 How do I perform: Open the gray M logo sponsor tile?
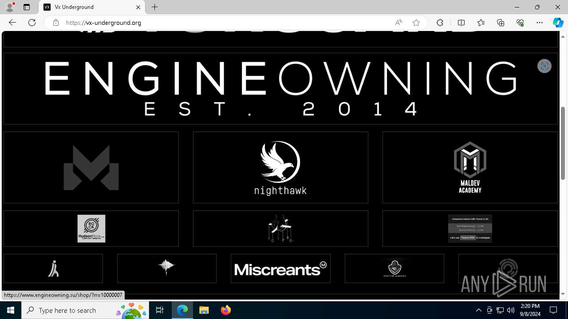[x=91, y=167]
